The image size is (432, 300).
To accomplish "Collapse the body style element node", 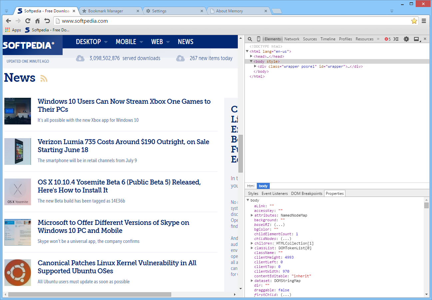I will (x=251, y=61).
